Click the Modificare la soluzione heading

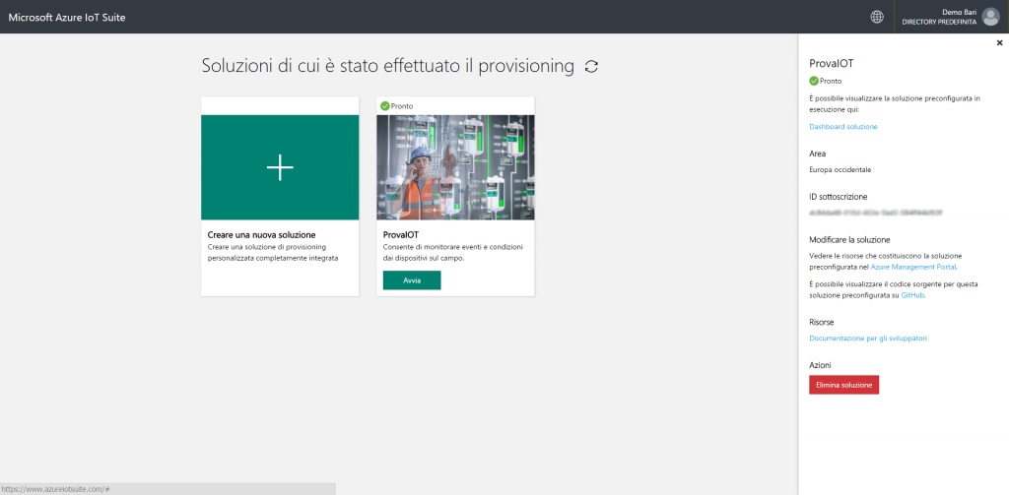tap(849, 240)
